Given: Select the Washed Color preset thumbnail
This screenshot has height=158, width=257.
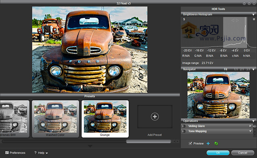Looking at the screenshot, I should 55,119.
